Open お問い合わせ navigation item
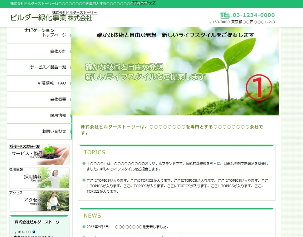303x237 pixels. pyautogui.click(x=54, y=131)
